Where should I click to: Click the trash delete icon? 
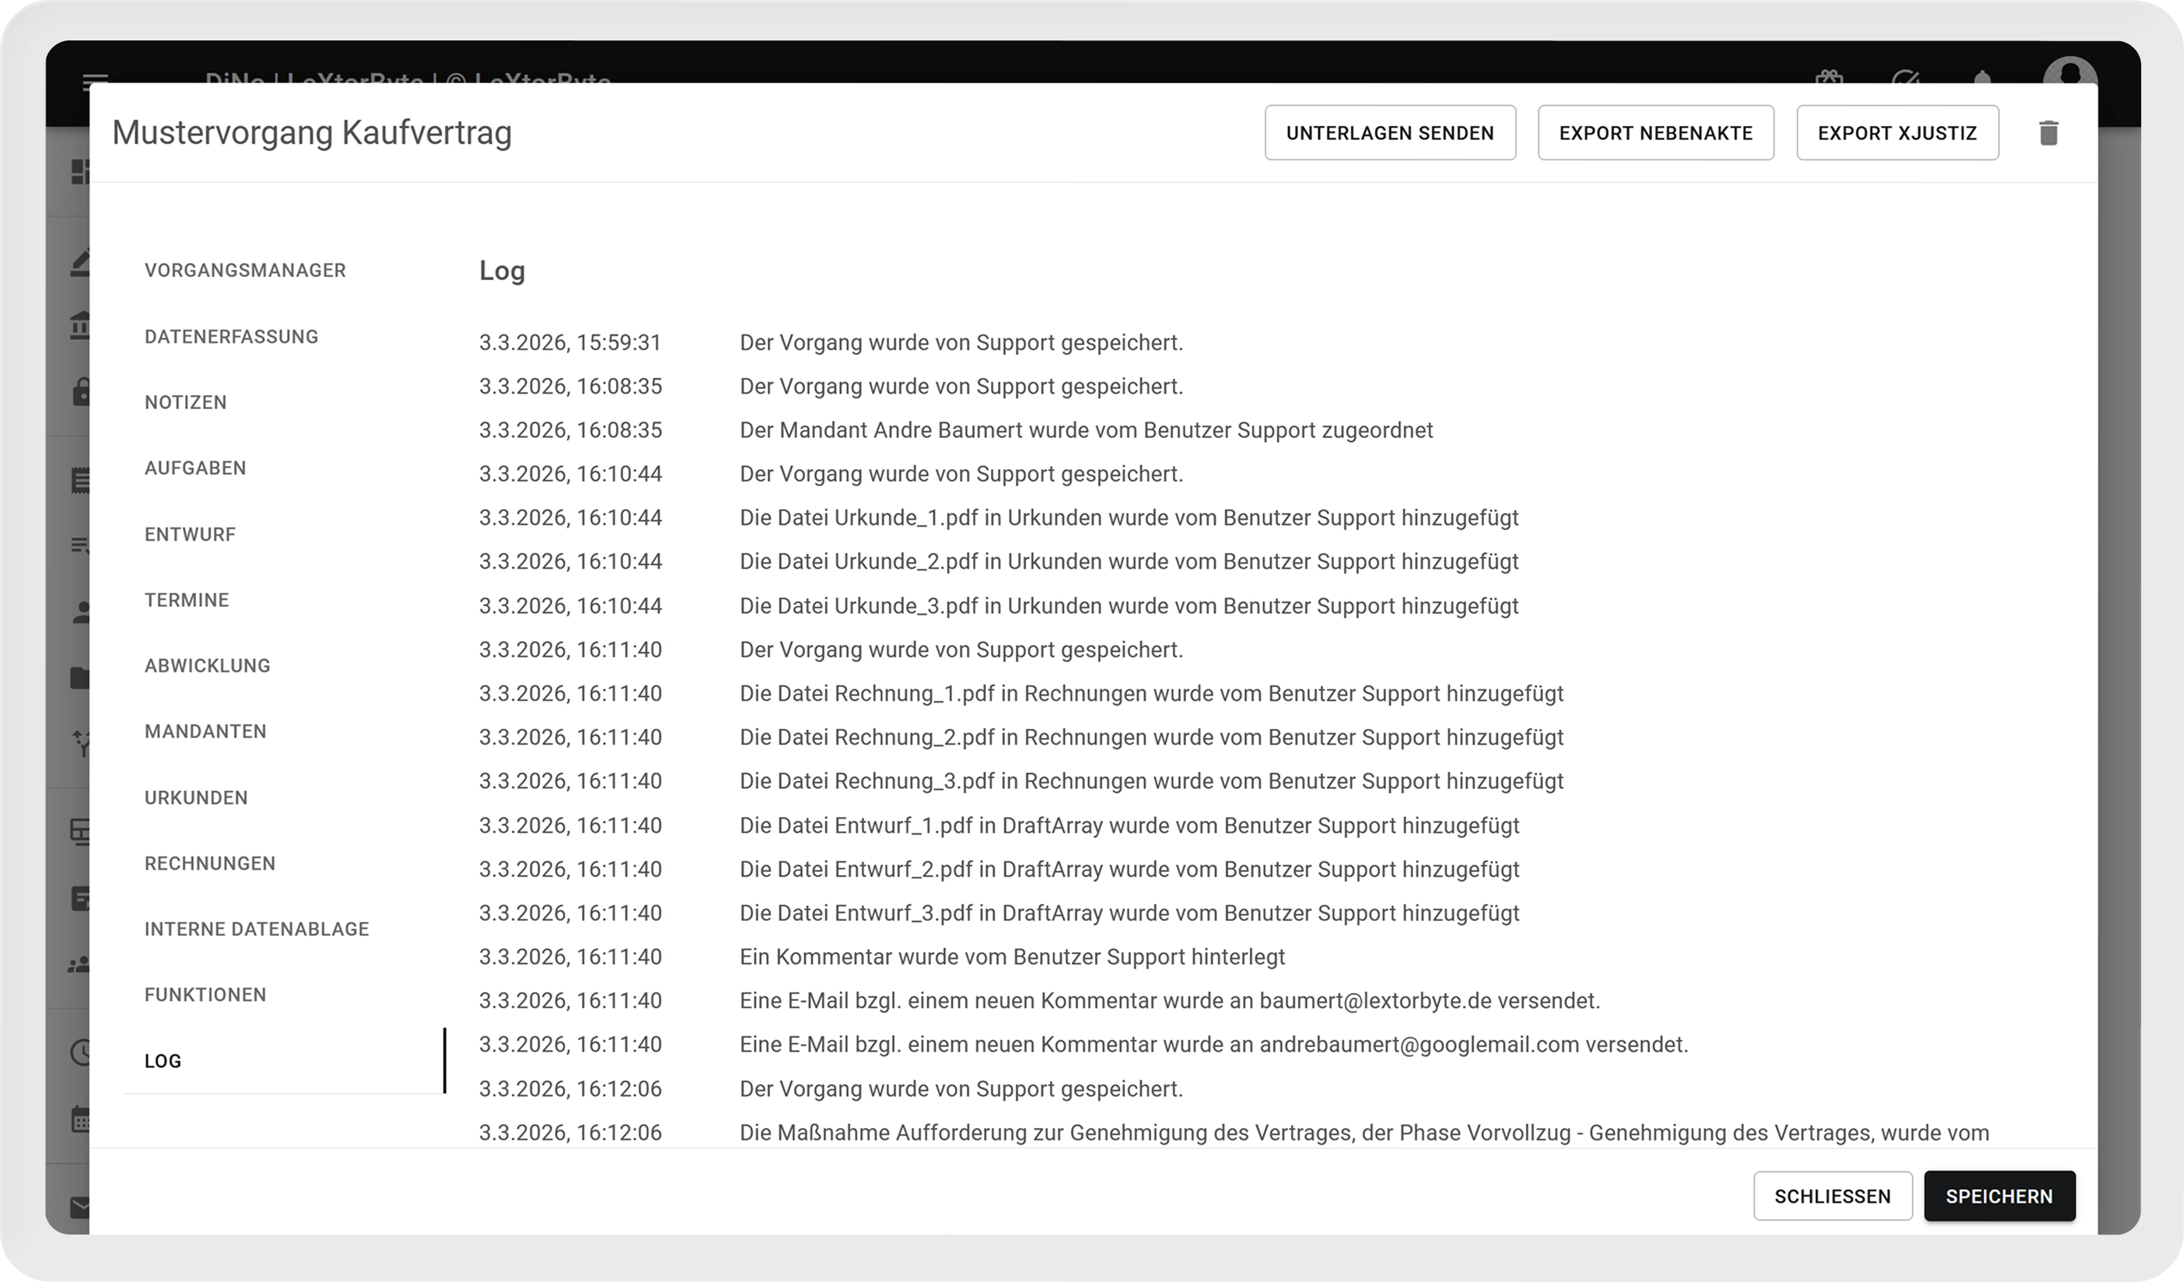[2048, 132]
